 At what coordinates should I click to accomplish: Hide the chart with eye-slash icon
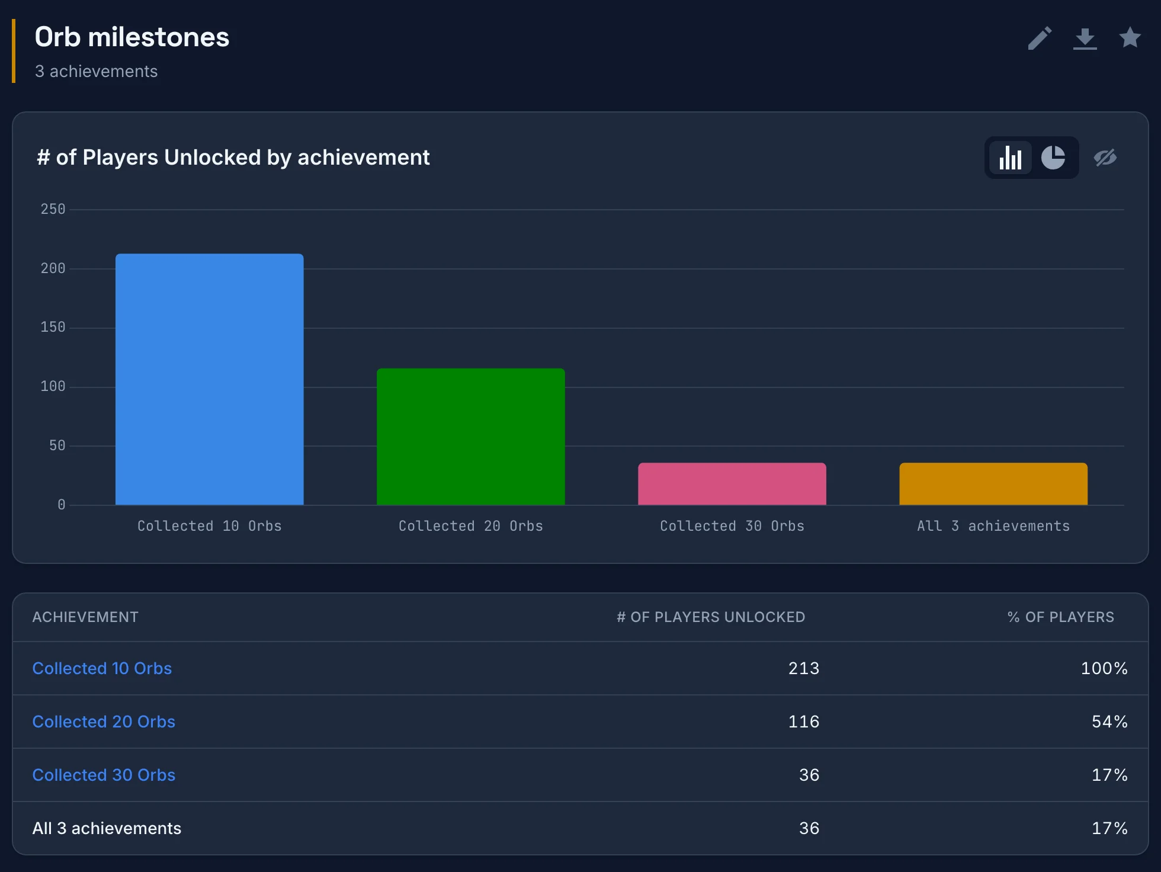(1105, 158)
